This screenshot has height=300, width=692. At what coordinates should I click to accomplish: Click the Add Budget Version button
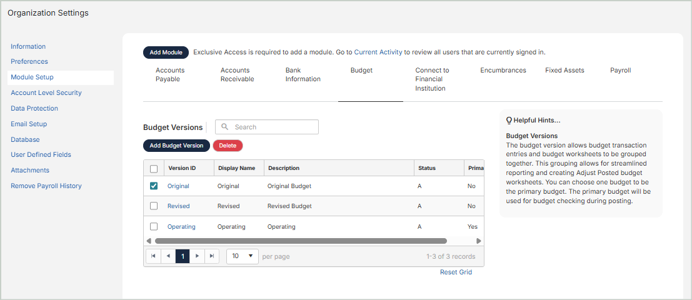click(x=176, y=146)
